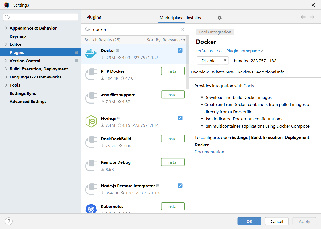Click the Node.js Remote Interpreter plugin icon
Image resolution: width=321 pixels, height=229 pixels.
pos(91,189)
